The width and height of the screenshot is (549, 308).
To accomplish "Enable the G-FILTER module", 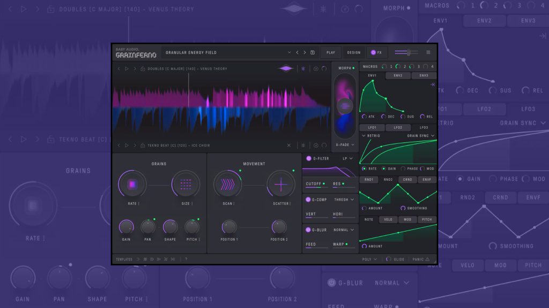I will pos(309,158).
